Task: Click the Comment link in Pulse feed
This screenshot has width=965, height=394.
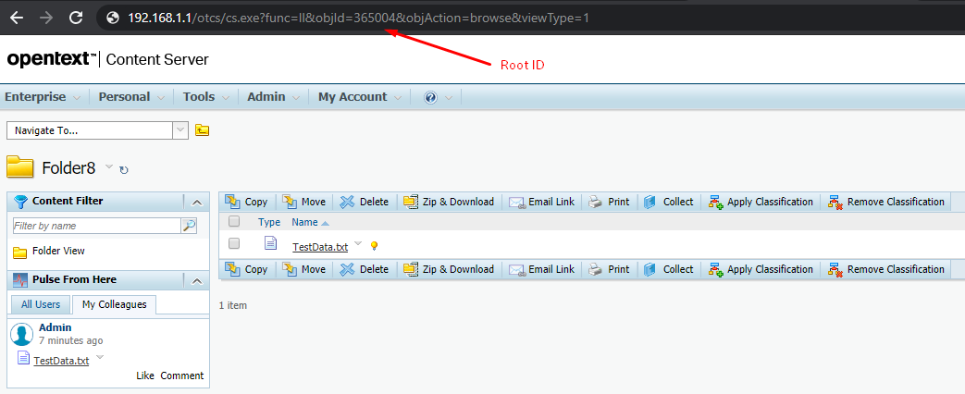Action: click(181, 376)
